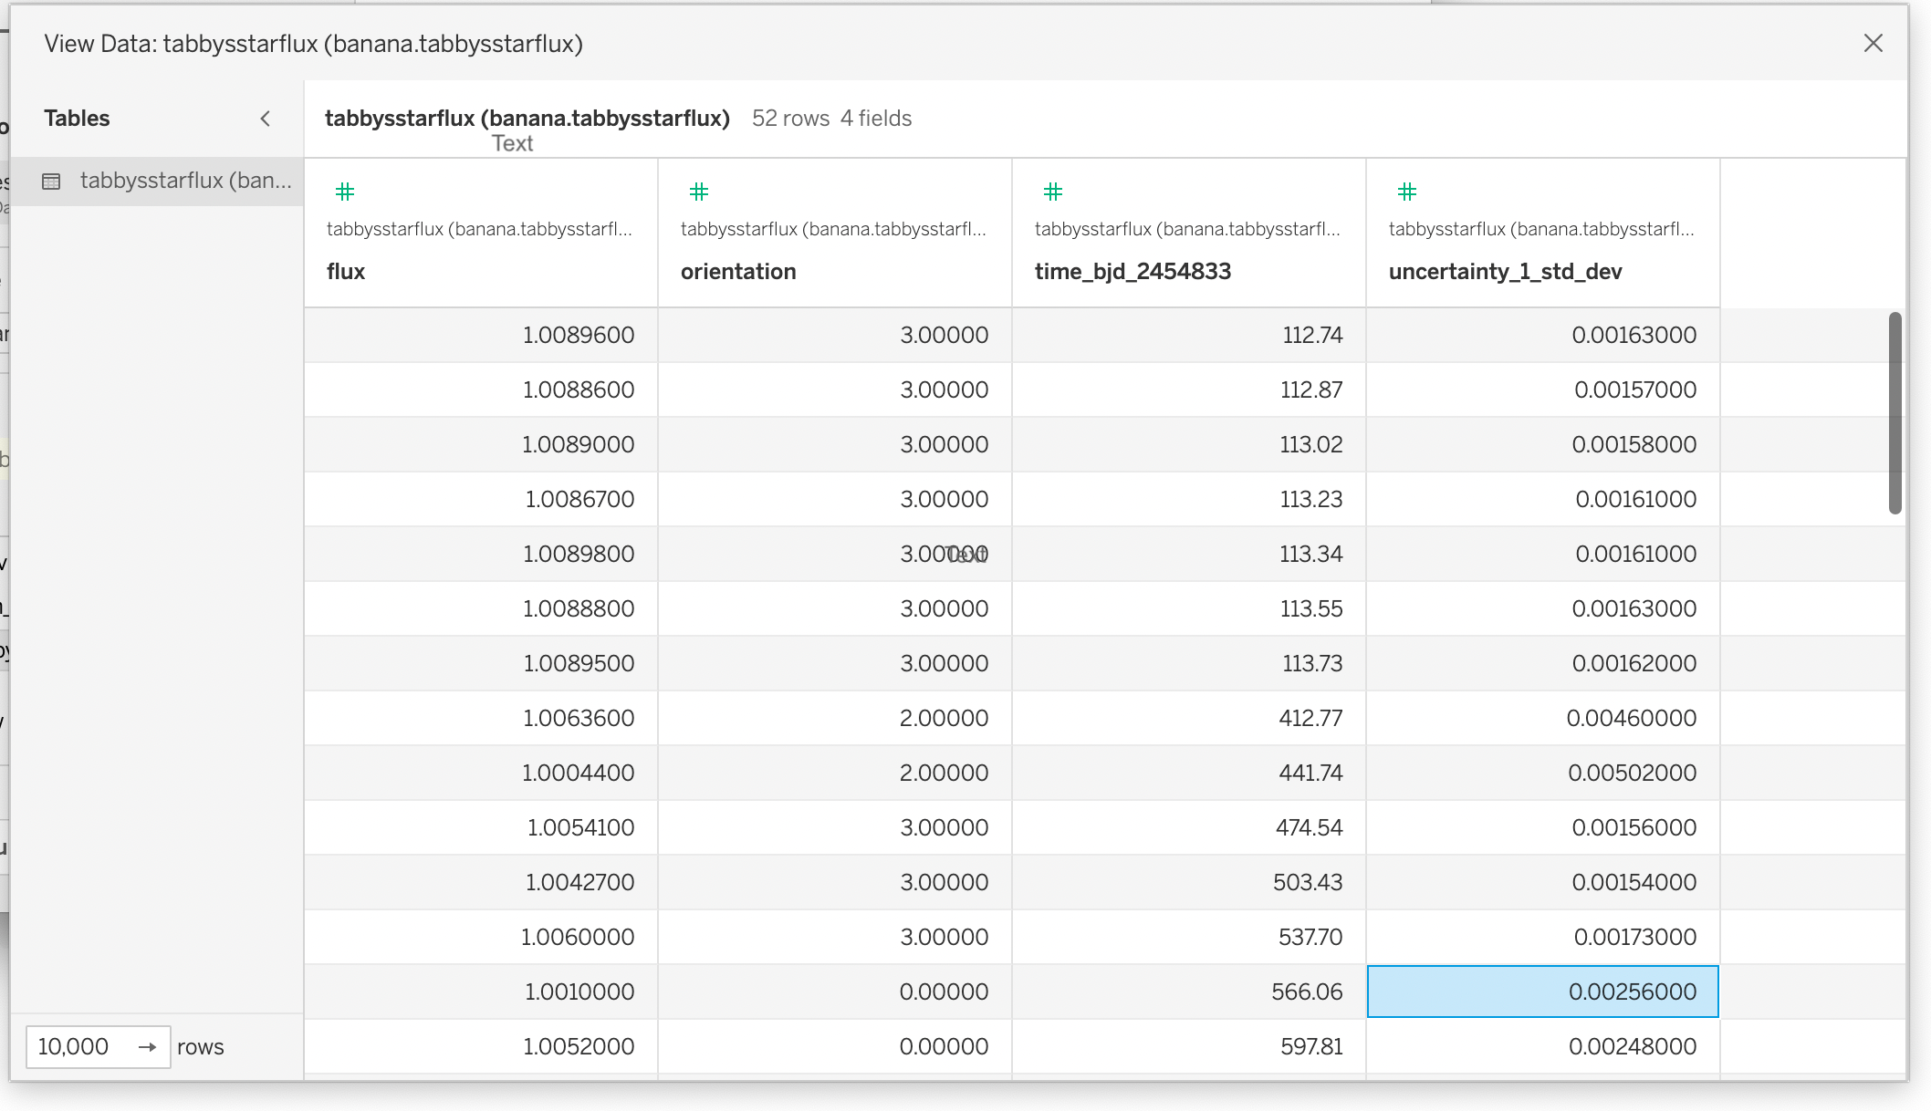1931x1111 pixels.
Task: Select uncertainty cell 0.00248000
Action: click(1543, 1047)
